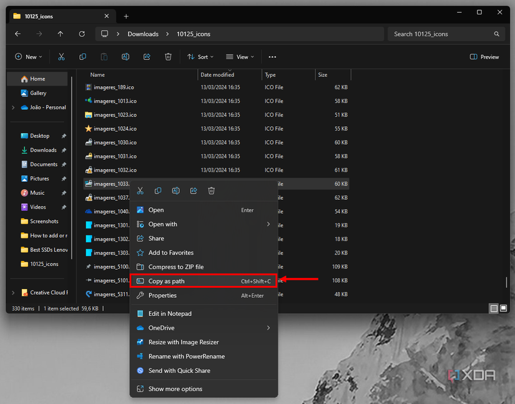Select the Rename icon in the toolbar
Screen dimensions: 515x404
pos(125,57)
